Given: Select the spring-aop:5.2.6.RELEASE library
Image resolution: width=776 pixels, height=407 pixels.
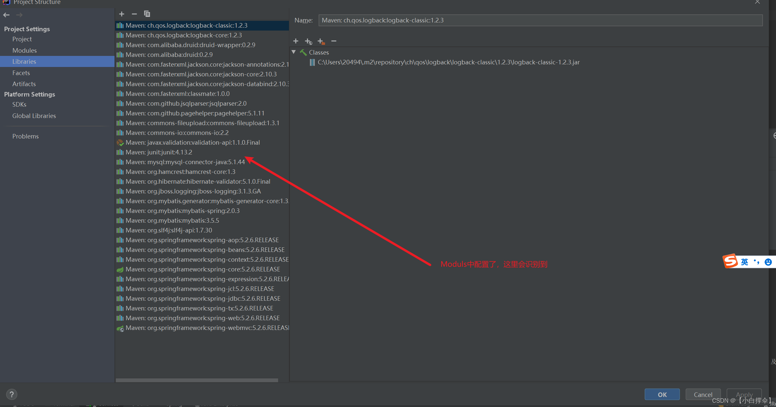Looking at the screenshot, I should tap(202, 240).
